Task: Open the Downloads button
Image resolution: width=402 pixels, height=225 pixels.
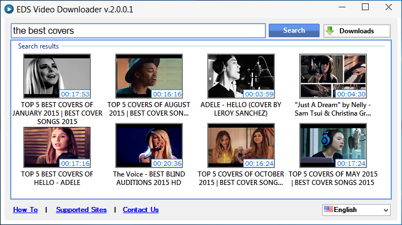Action: pos(357,31)
